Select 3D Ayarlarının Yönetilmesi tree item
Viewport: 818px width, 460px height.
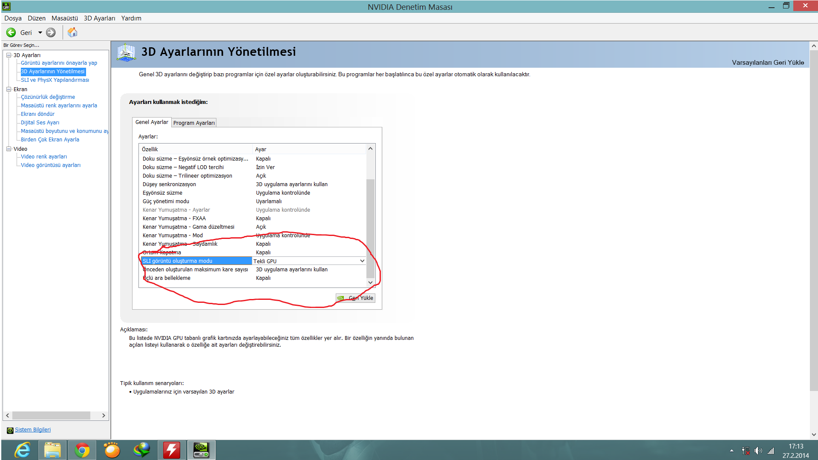(x=53, y=72)
